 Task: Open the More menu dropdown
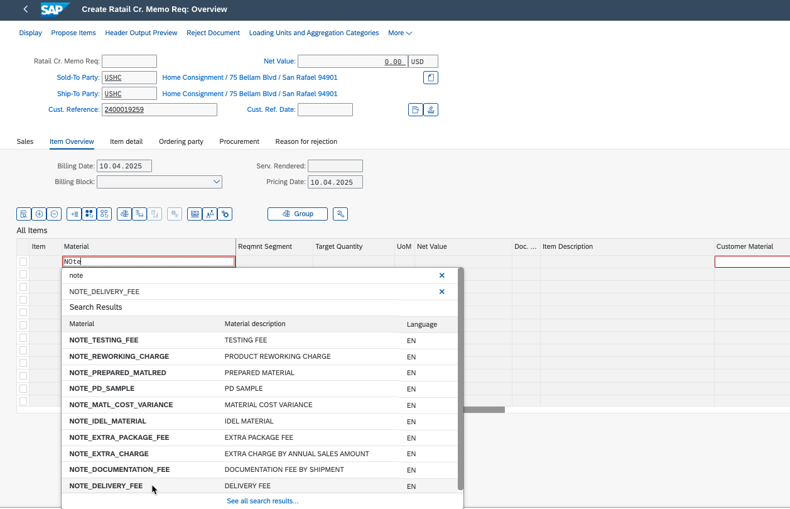click(x=399, y=33)
